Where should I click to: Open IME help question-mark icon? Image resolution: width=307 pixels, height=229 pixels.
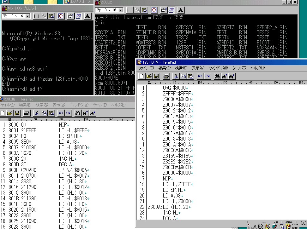(x=288, y=226)
